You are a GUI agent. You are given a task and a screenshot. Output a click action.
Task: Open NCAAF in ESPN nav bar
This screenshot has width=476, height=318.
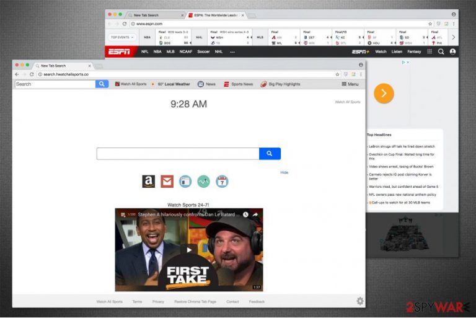tap(186, 52)
